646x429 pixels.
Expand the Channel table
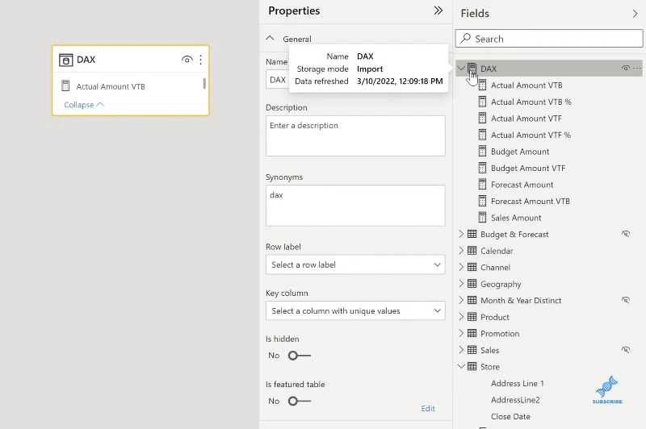pos(461,267)
